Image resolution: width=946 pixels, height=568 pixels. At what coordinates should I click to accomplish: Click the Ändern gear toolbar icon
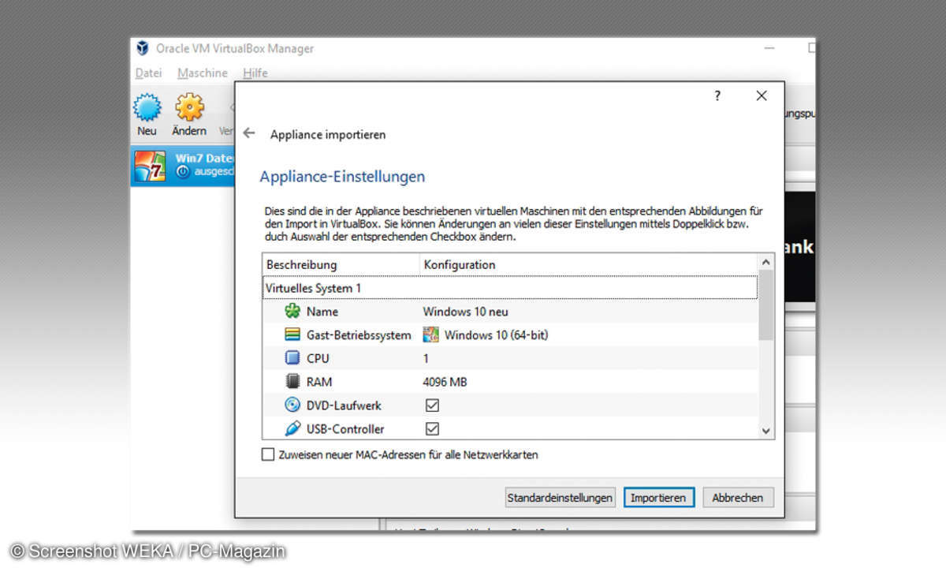(x=189, y=107)
